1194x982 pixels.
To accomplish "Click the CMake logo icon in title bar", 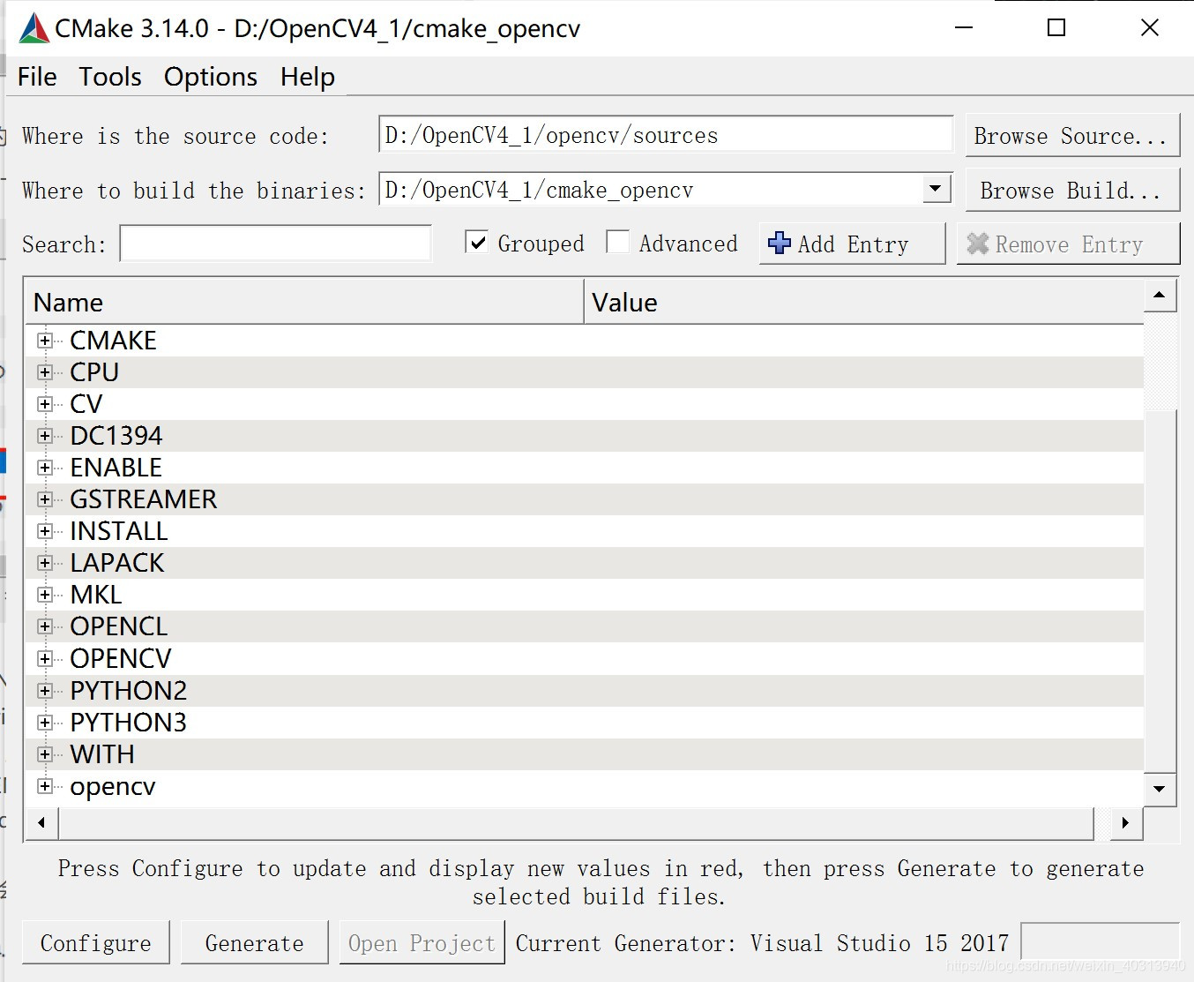I will (34, 28).
